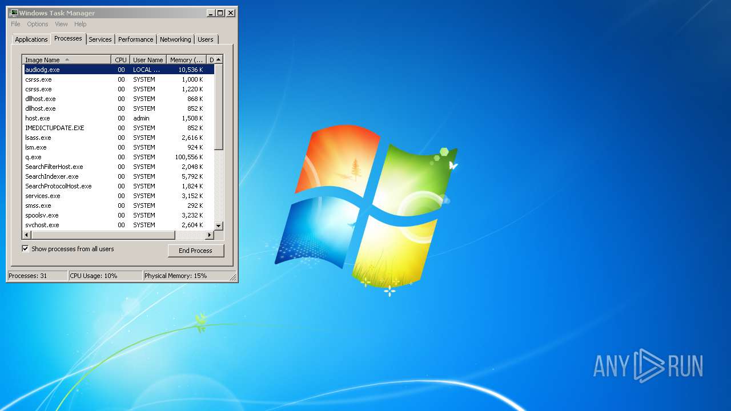Click the horizontal scrollbar thumb
731x411 pixels.
pos(102,235)
